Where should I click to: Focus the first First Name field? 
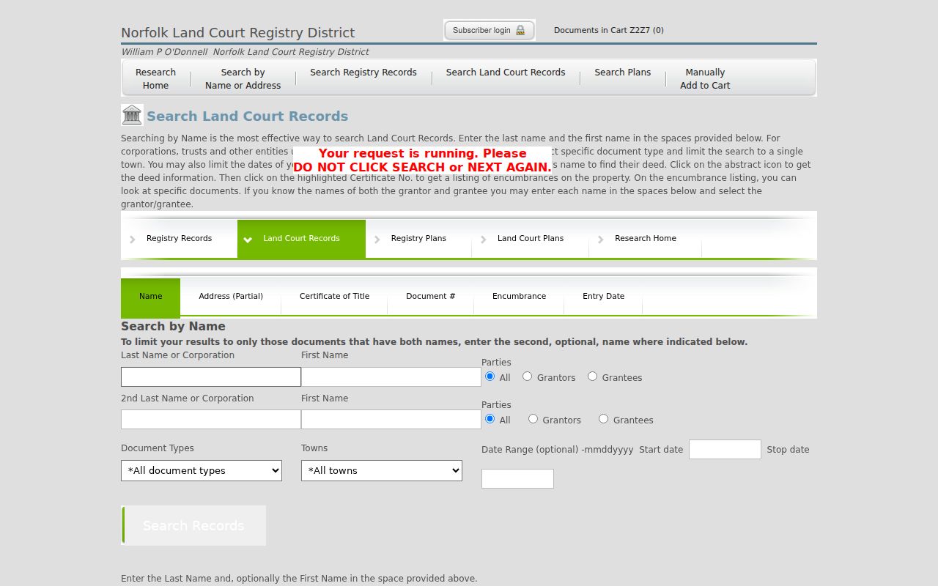(x=391, y=377)
